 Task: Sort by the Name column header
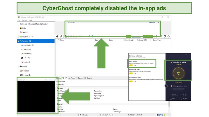pos(62,40)
